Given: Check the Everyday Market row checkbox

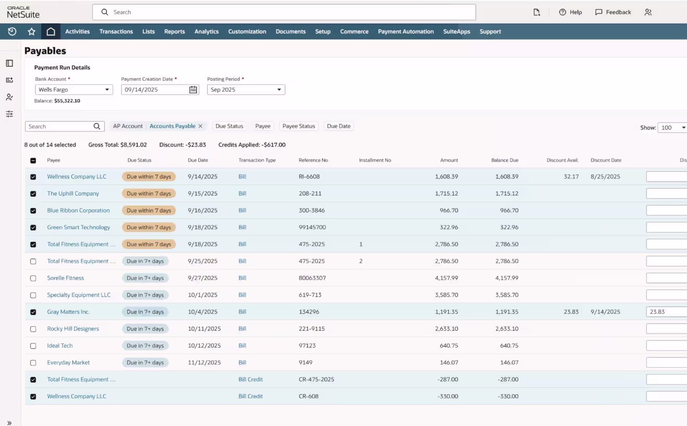Looking at the screenshot, I should tap(33, 362).
